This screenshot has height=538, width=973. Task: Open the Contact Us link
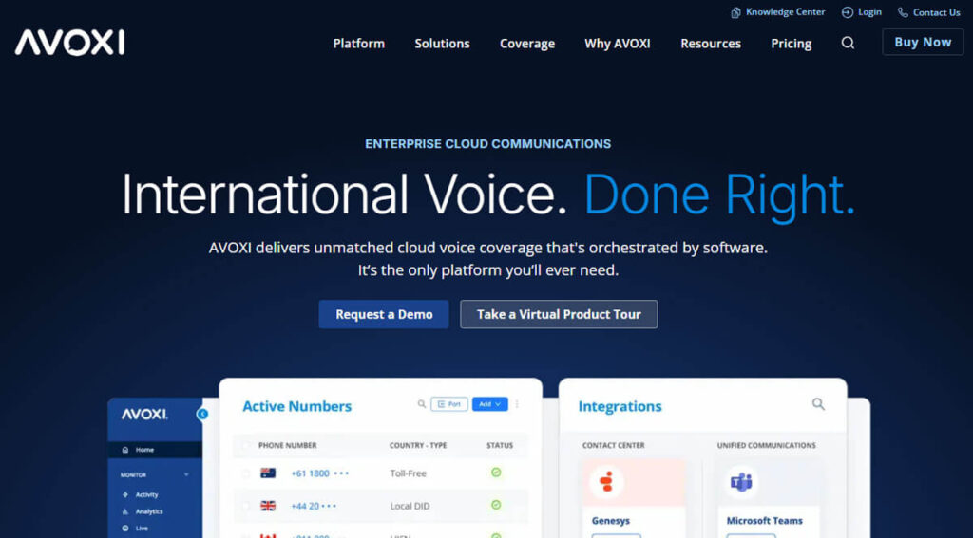(936, 12)
